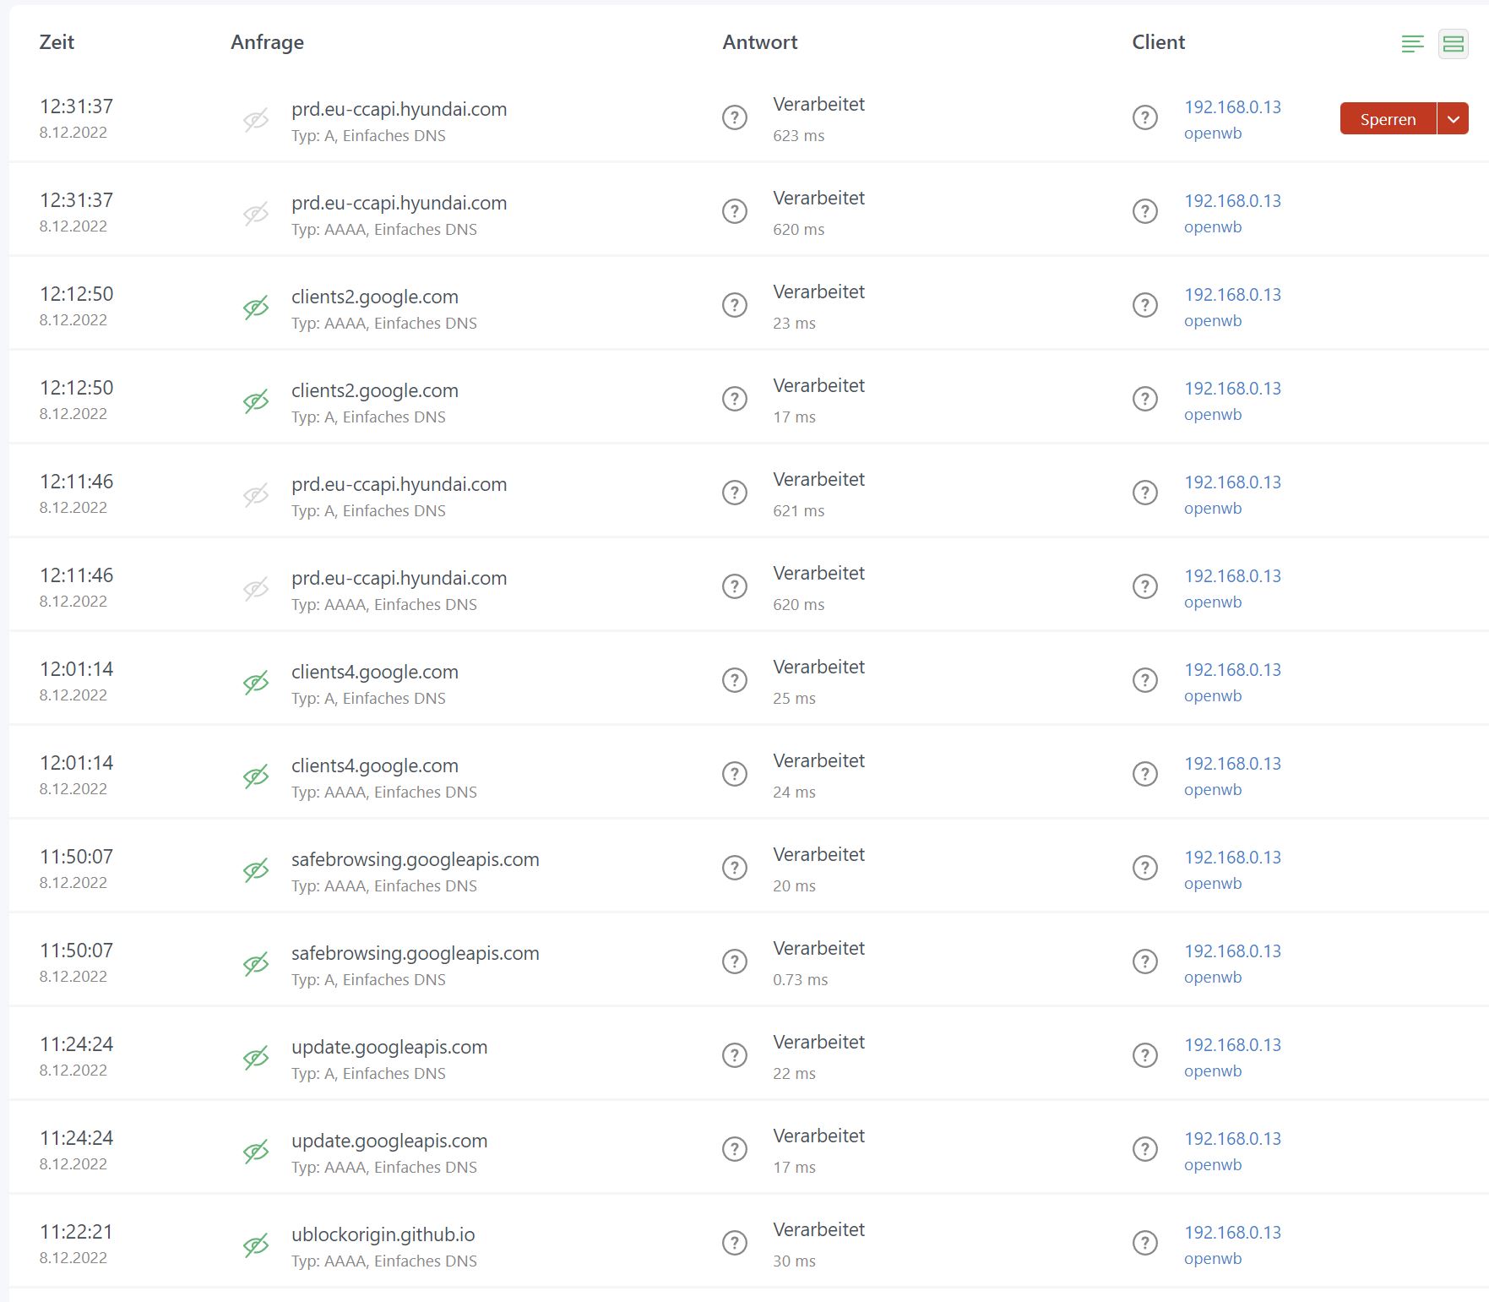Click client question mark in 0.73 ms row
The image size is (1489, 1302).
tap(1144, 962)
